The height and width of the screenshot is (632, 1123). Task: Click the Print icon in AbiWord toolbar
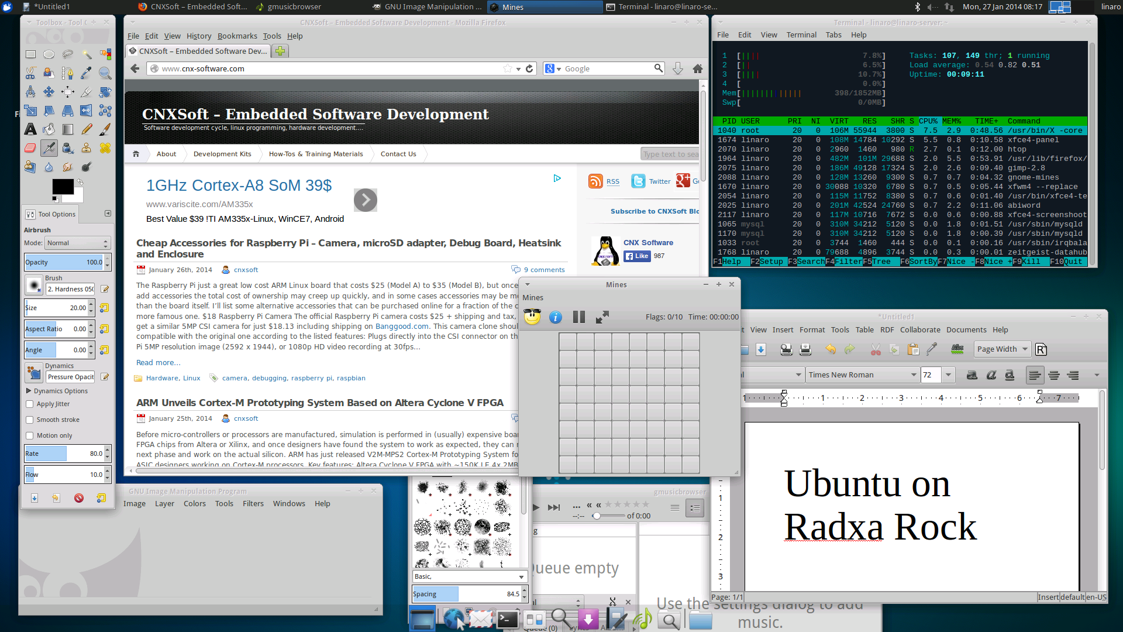click(805, 349)
